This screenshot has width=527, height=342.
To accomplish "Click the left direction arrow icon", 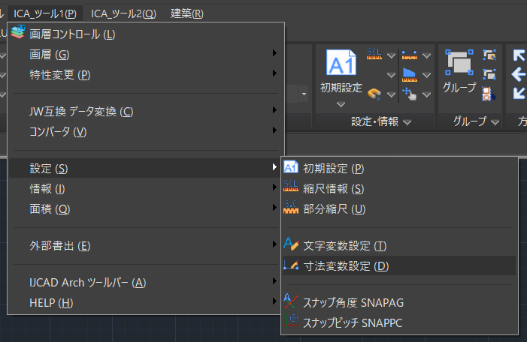I will tap(519, 74).
